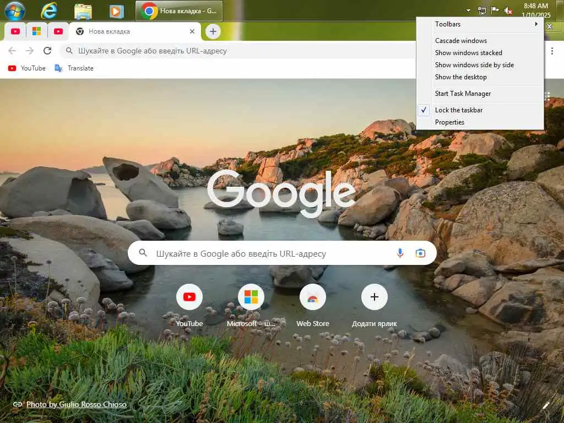Start voice search with microphone icon
The image size is (564, 423).
[400, 253]
